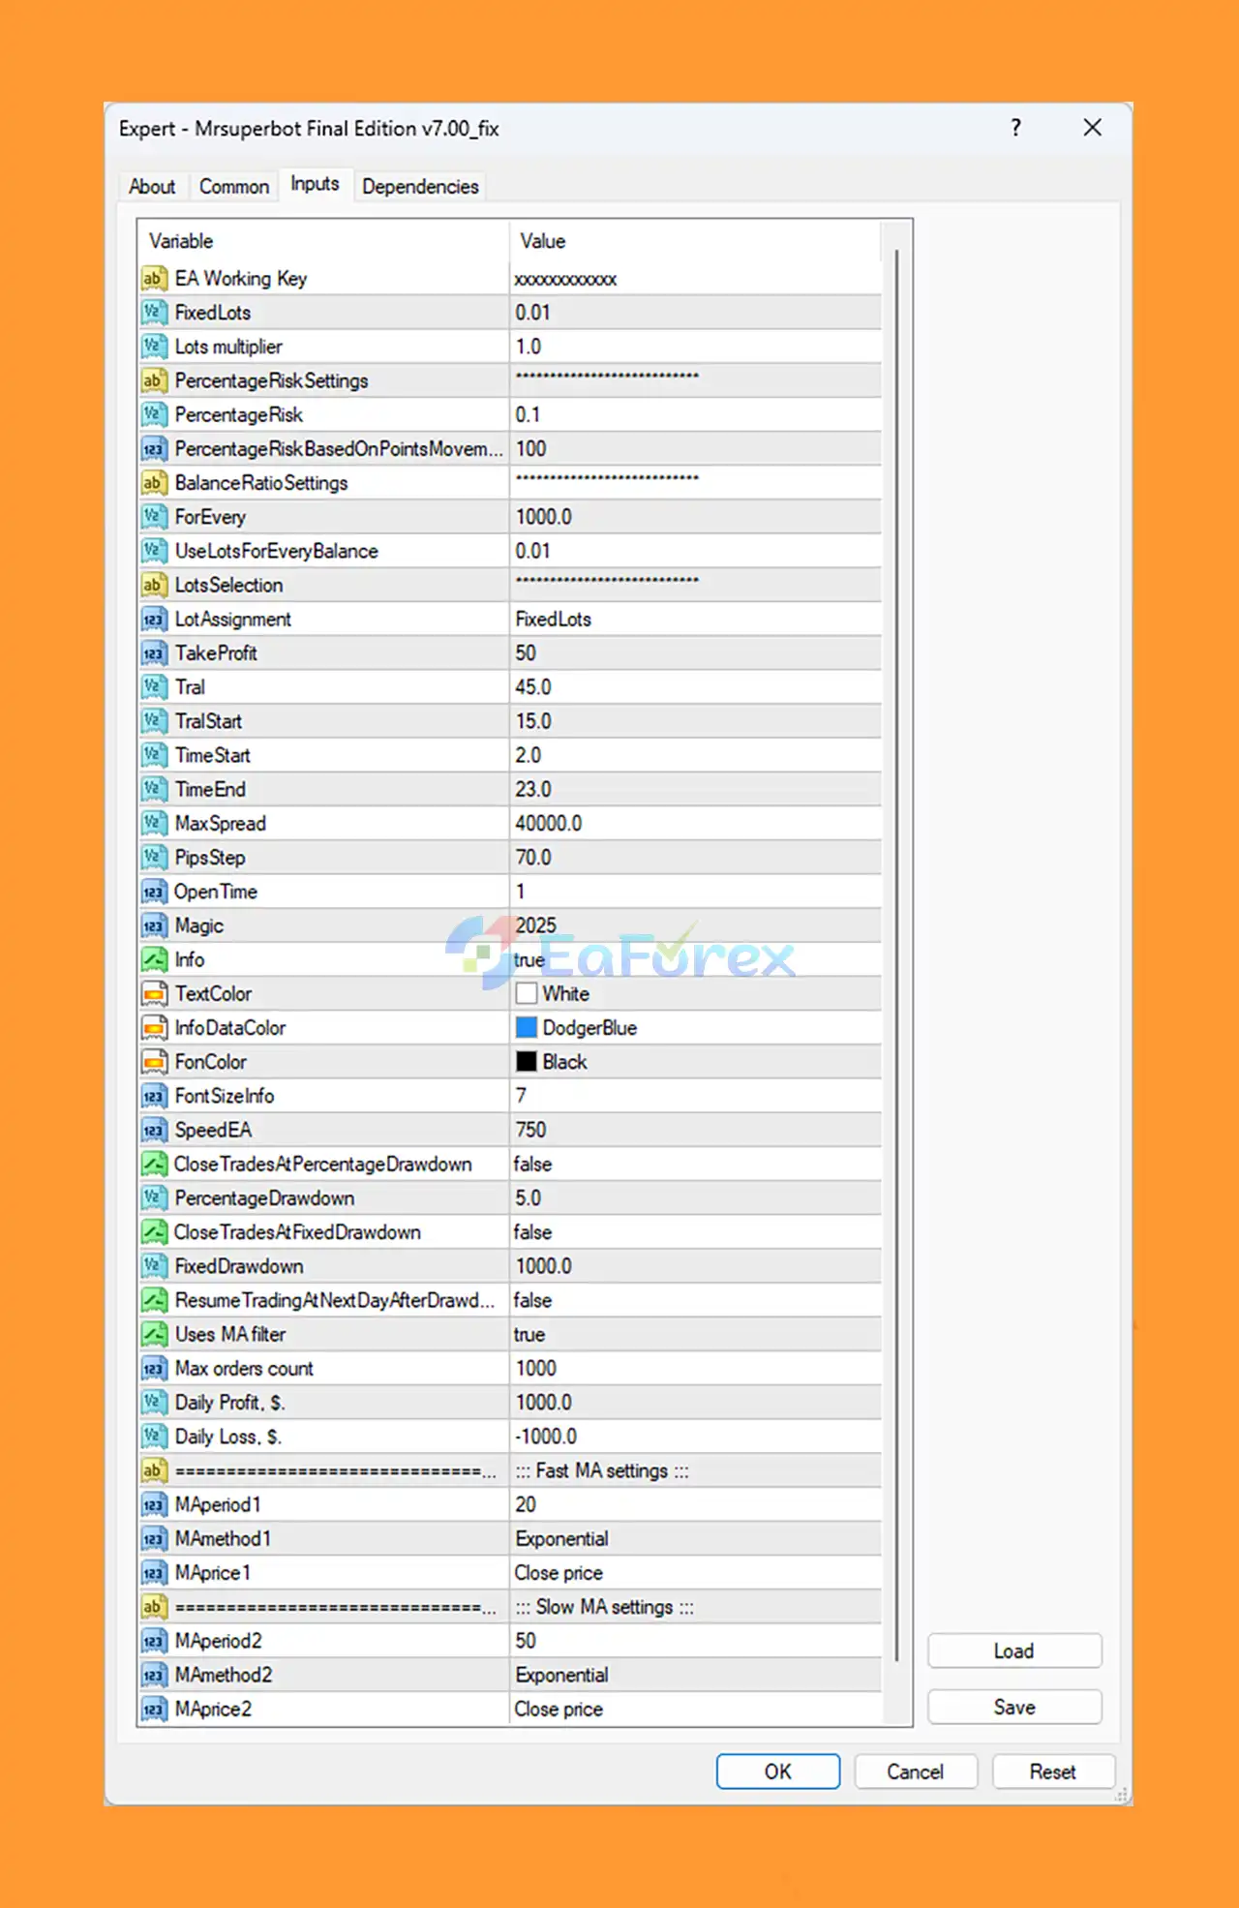
Task: Click the color-type icon beside FonColor
Action: tap(154, 1062)
